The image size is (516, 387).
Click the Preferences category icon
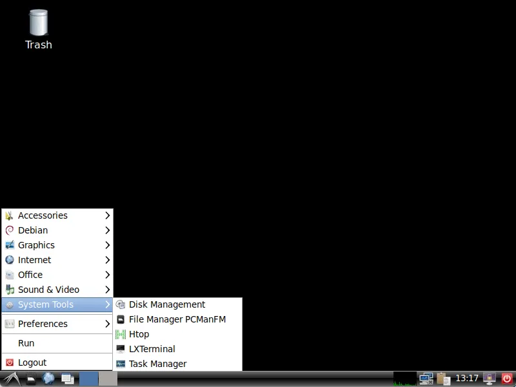click(10, 324)
